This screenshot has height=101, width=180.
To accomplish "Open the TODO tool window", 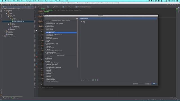I will tap(6, 98).
